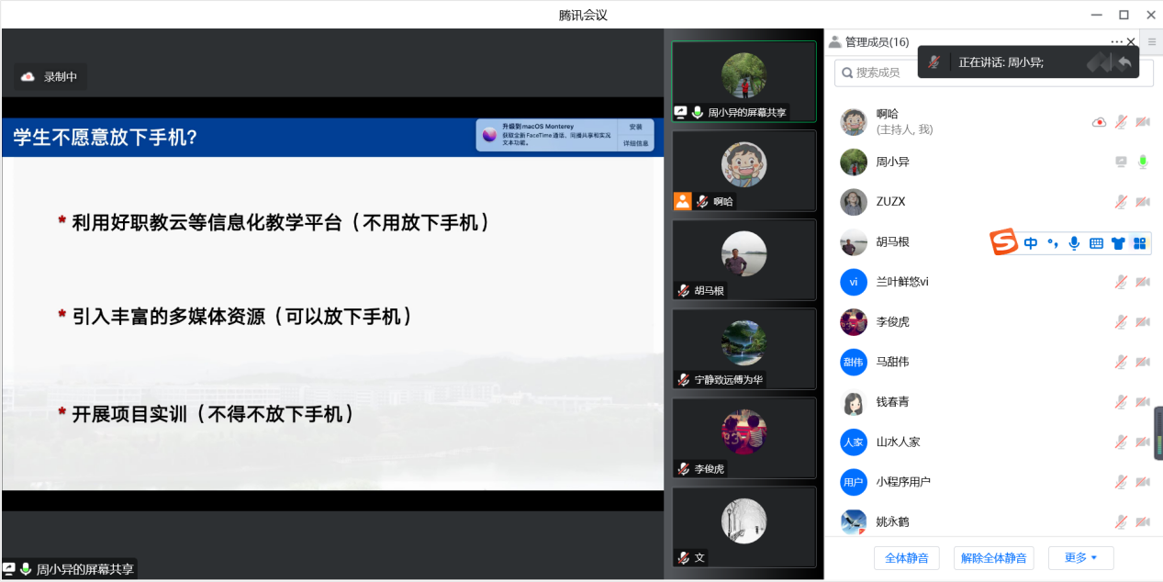
Task: Toggle camera for 李俊虎 in member list
Action: pos(1143,321)
